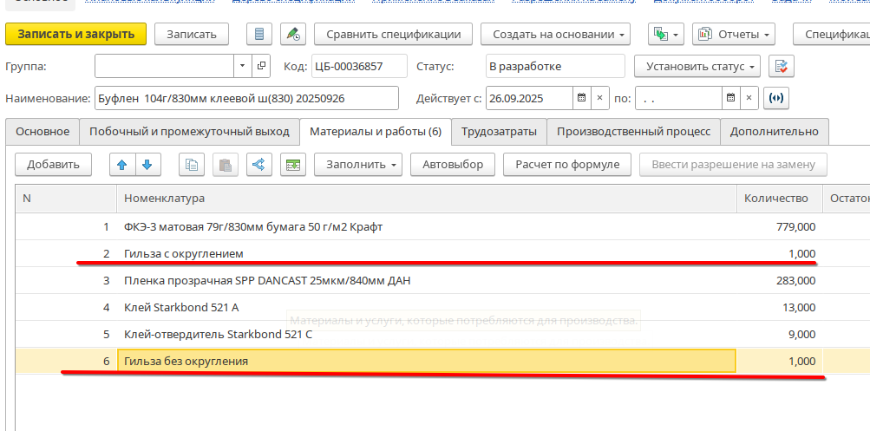Screen dimensions: 870x431
Task: Open the Установить статус dropdown
Action: pyautogui.click(x=697, y=67)
